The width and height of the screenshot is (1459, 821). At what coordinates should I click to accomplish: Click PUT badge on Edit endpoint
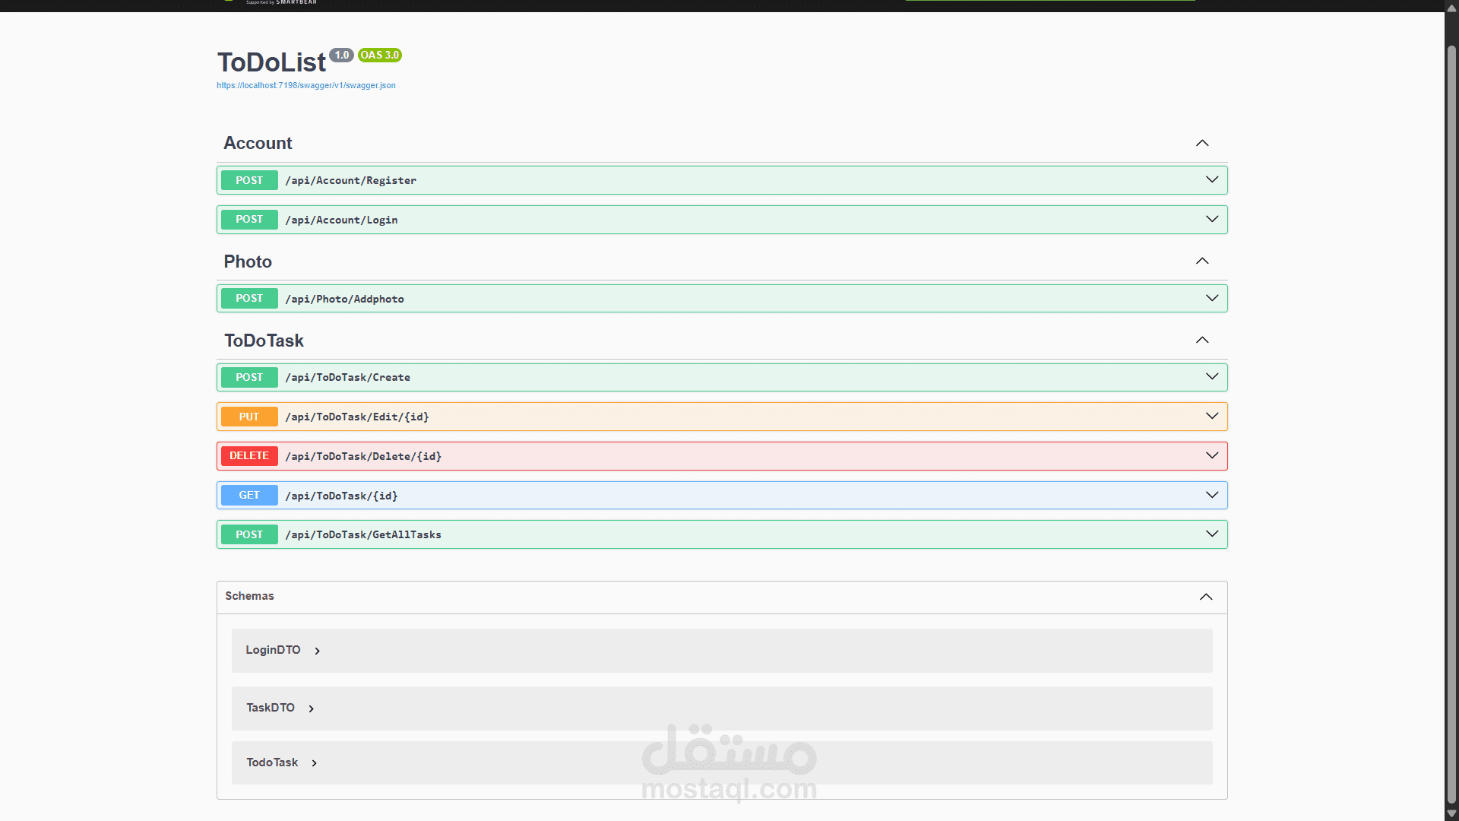[x=249, y=417]
